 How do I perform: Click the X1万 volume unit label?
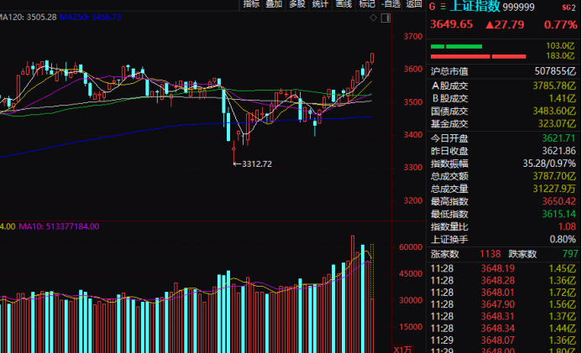(x=404, y=348)
